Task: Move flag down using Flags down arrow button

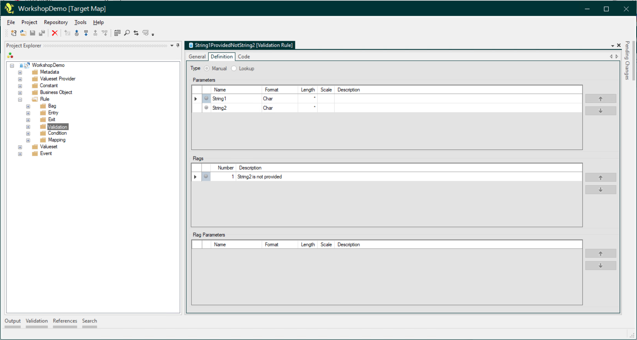Action: 600,190
